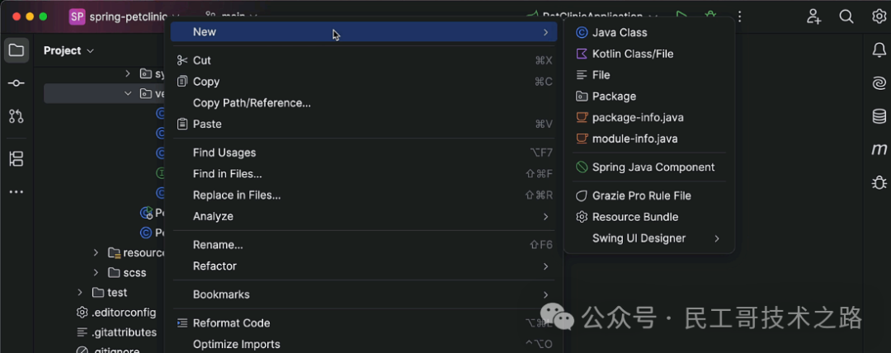Screen dimensions: 891x353
Task: Expand the Analyze submenu arrow
Action: pos(545,216)
